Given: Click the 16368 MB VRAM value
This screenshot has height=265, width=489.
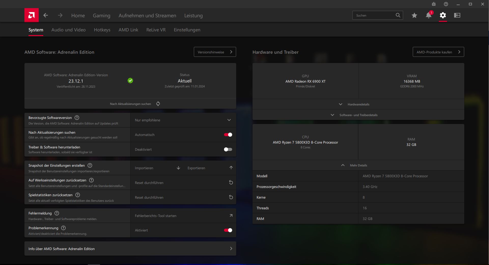Looking at the screenshot, I should coord(412,81).
